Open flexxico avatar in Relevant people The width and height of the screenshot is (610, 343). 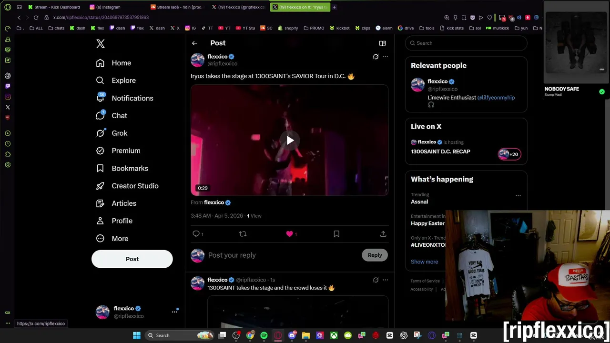pos(417,85)
